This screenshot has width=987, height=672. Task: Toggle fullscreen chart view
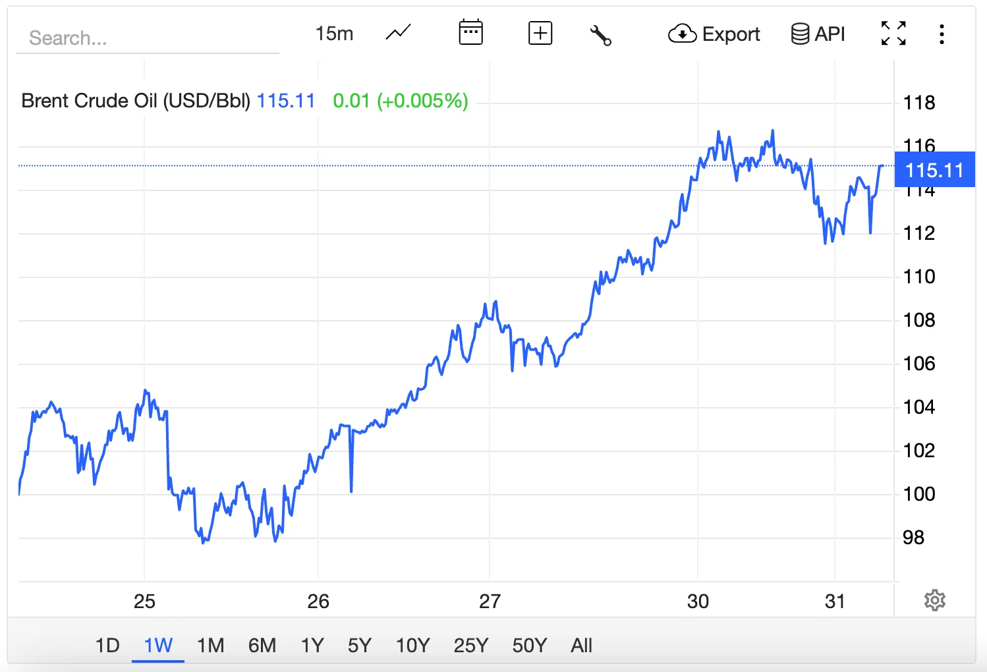tap(893, 33)
